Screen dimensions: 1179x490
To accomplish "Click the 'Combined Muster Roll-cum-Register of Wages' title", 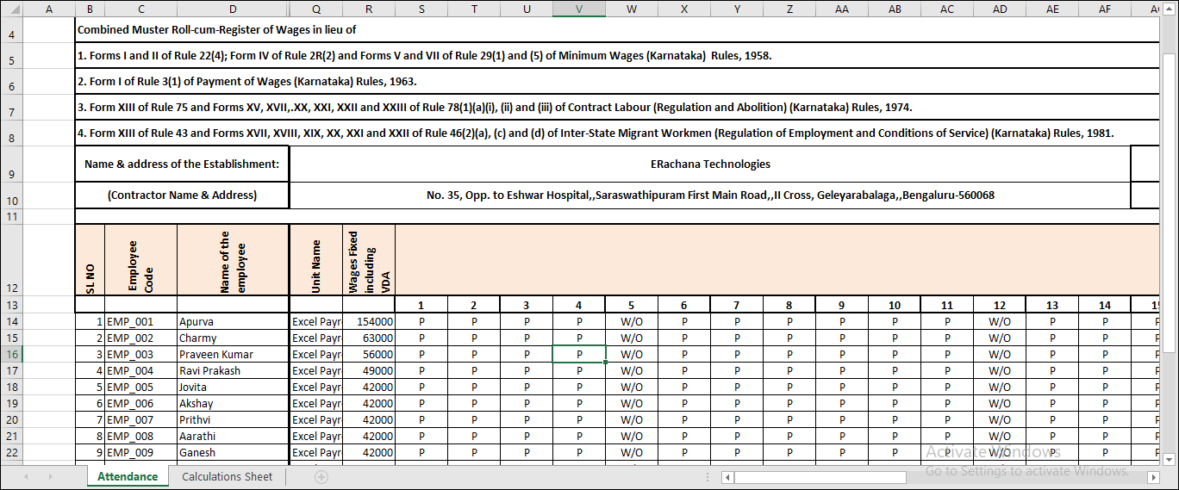I will click(217, 29).
